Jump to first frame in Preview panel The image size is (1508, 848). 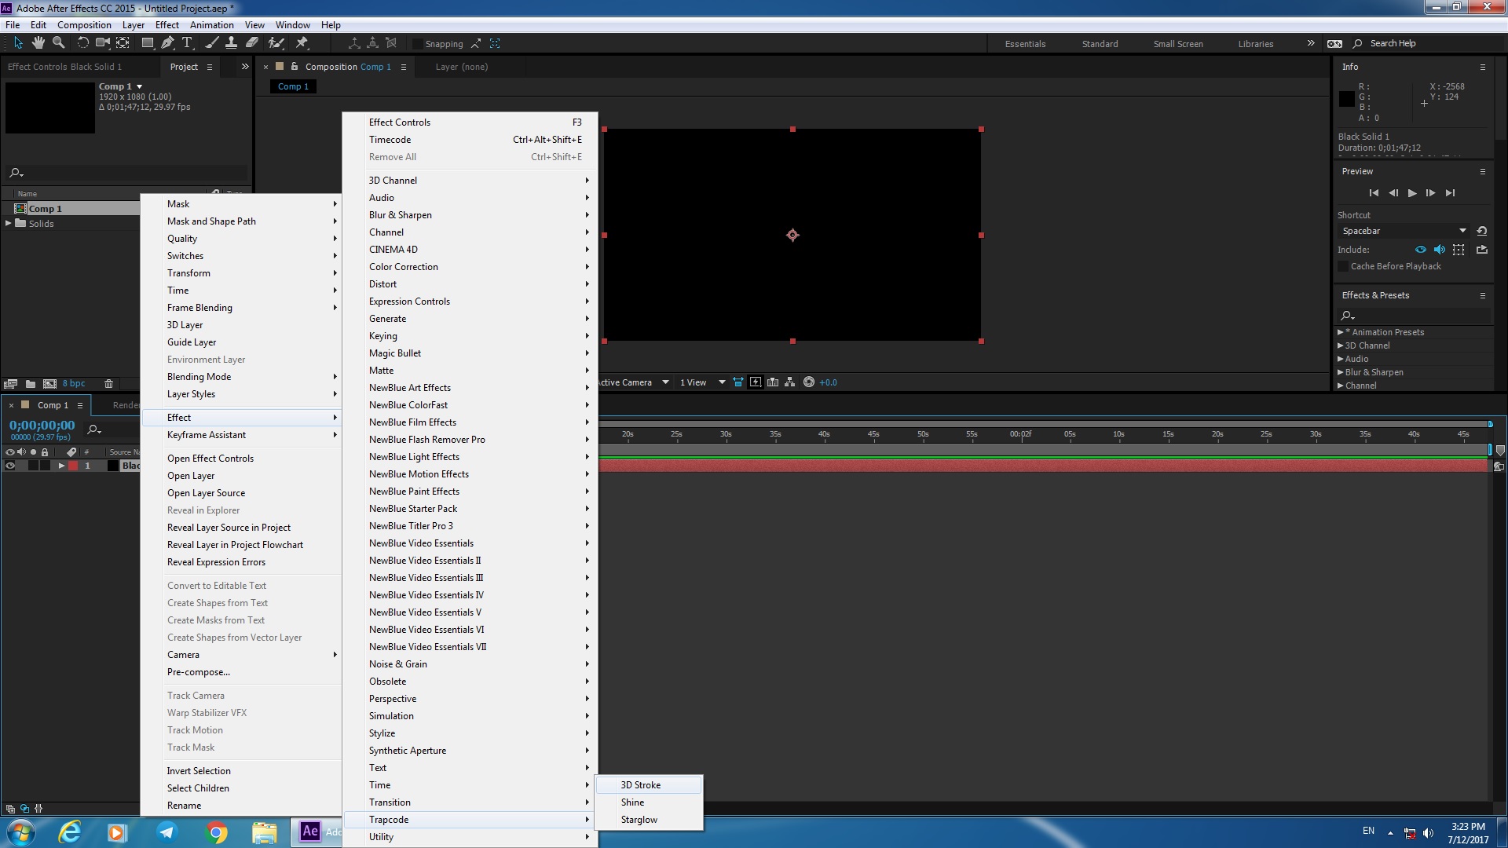click(1374, 193)
